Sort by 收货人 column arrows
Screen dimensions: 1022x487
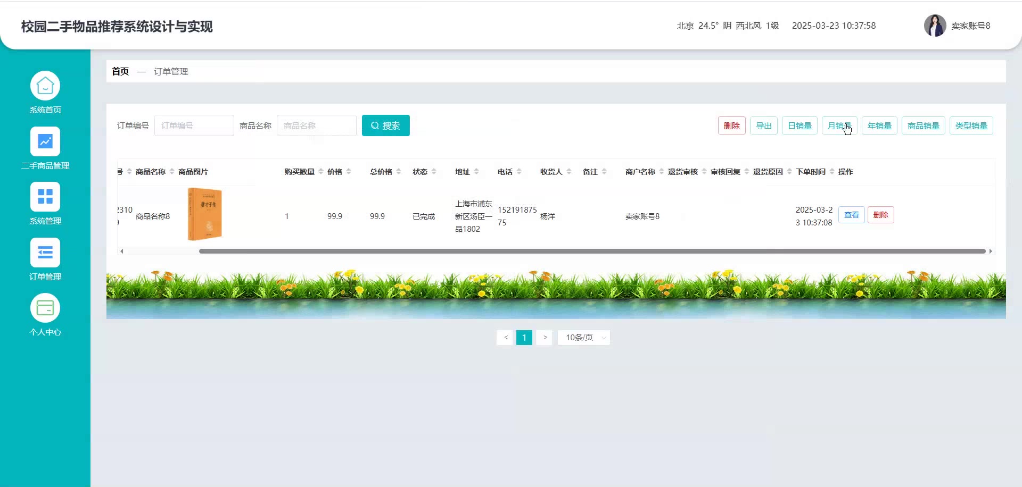point(569,172)
